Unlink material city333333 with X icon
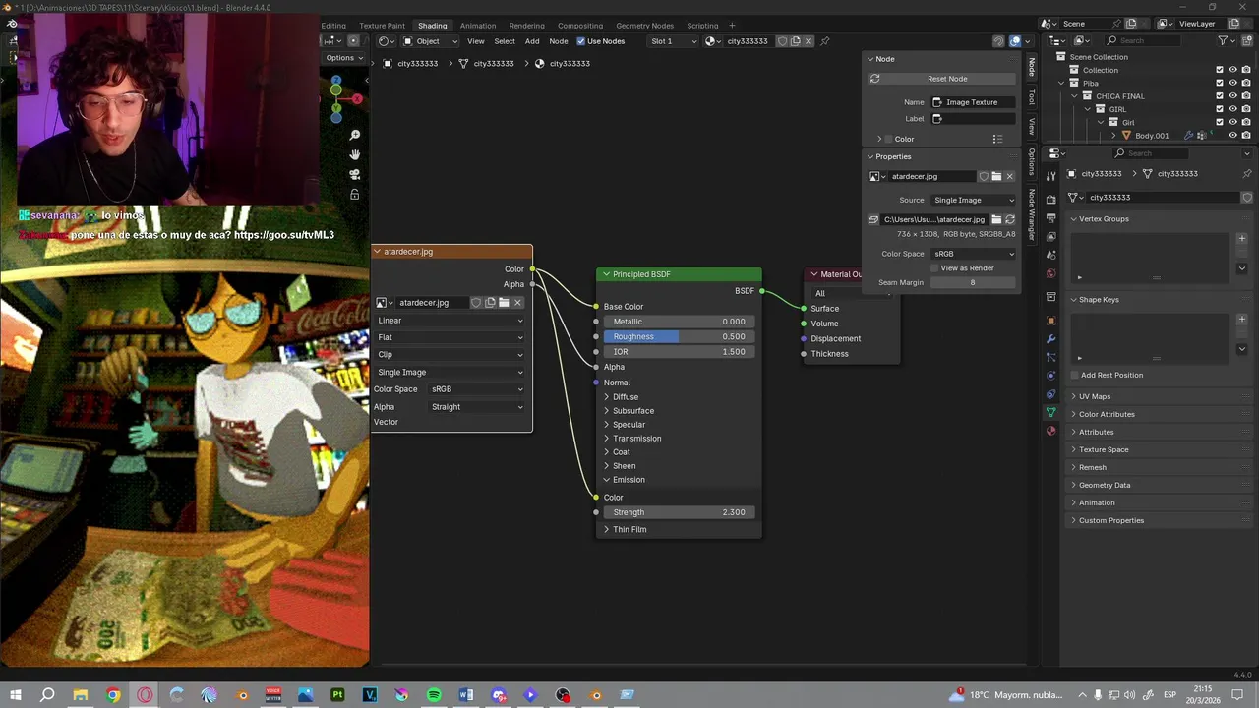This screenshot has height=708, width=1259. click(809, 41)
